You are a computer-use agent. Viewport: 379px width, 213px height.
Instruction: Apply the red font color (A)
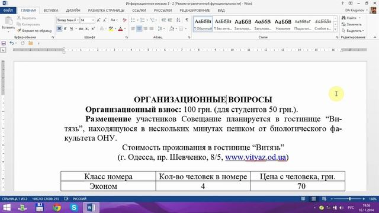pyautogui.click(x=120, y=29)
